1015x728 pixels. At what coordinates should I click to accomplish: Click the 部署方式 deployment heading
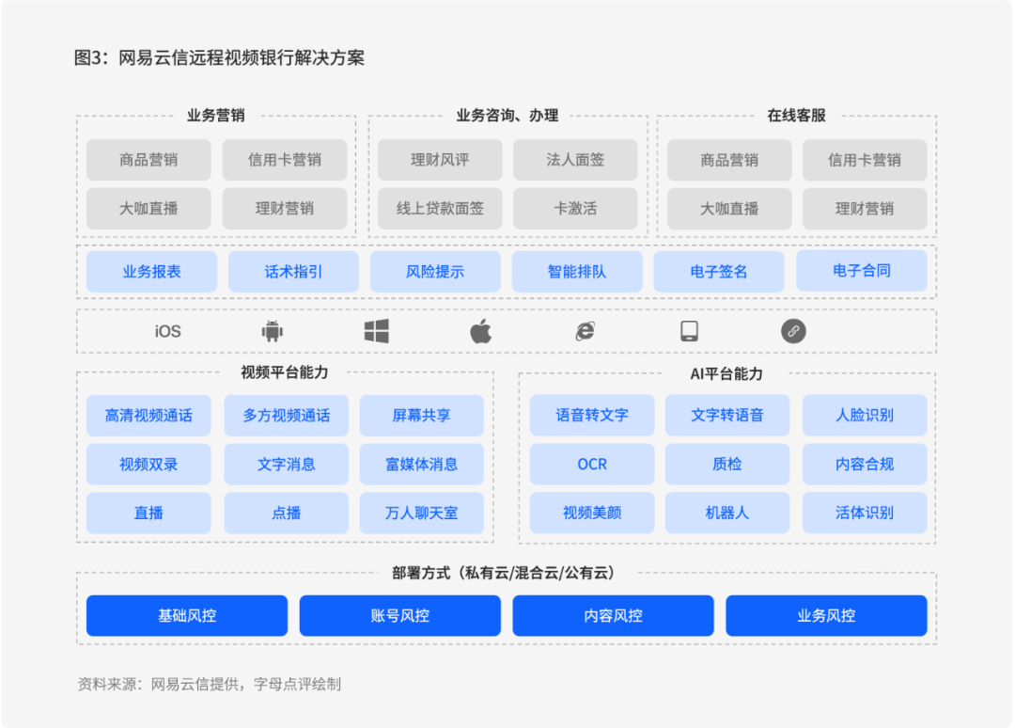(507, 573)
